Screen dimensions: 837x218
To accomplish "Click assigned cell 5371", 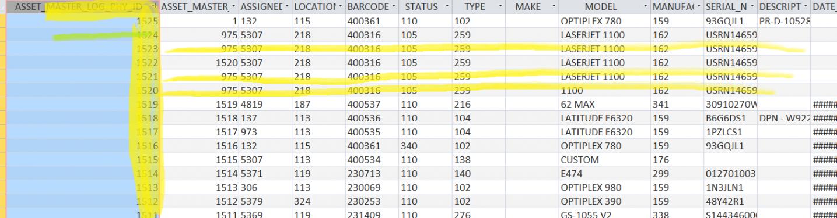I will [265, 173].
